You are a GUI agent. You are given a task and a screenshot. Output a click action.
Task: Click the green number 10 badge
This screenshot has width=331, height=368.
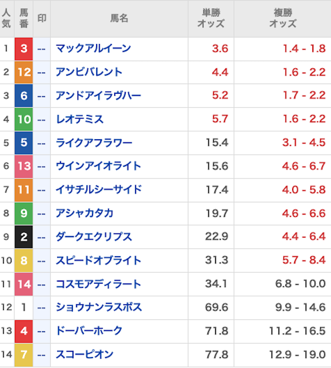(24, 120)
